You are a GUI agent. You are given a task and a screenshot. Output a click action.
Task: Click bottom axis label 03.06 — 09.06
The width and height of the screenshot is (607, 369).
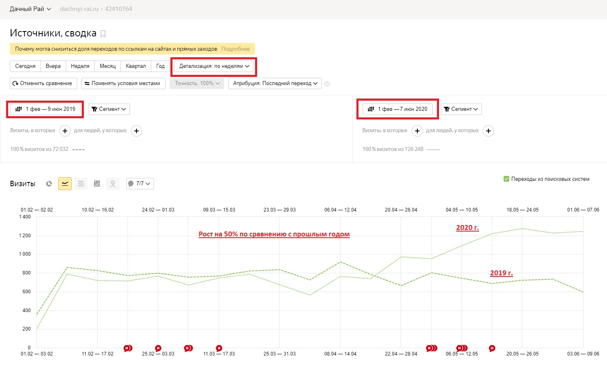click(x=583, y=354)
